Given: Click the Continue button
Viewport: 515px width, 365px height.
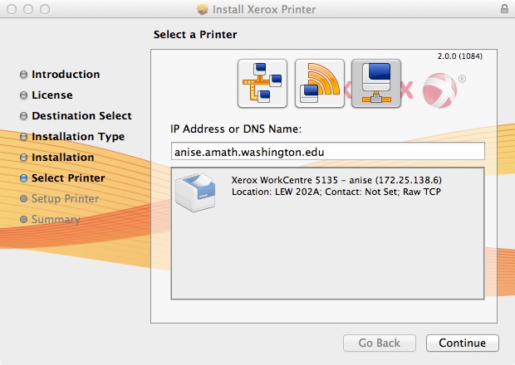Looking at the screenshot, I should (463, 343).
